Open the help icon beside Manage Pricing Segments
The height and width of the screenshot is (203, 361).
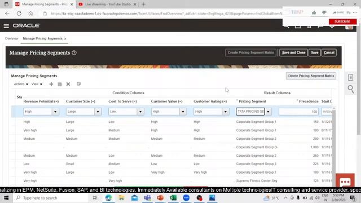[x=74, y=52]
